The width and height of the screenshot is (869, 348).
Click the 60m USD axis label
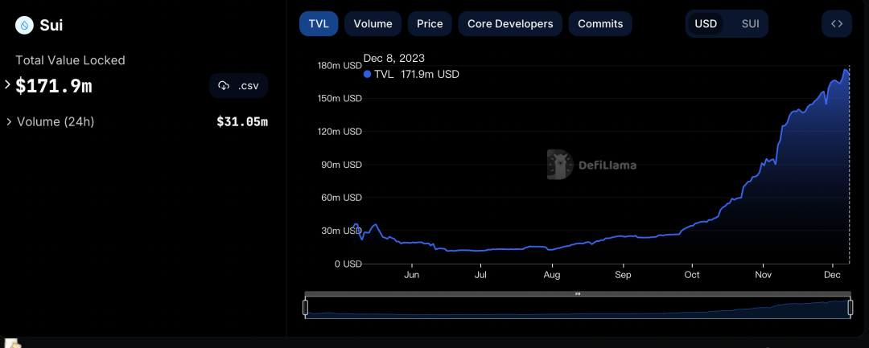[341, 198]
